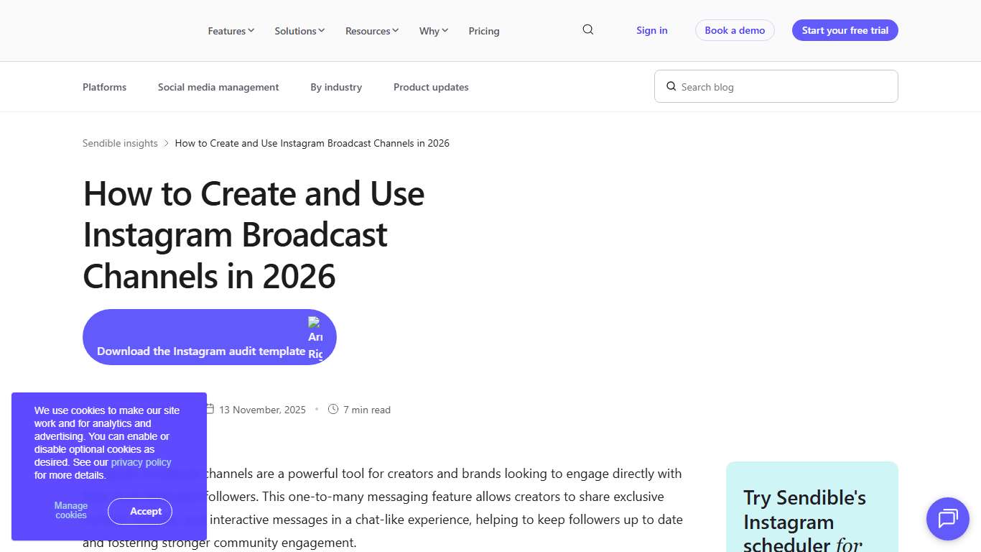Click the Book a demo button
This screenshot has width=981, height=552.
(x=734, y=30)
